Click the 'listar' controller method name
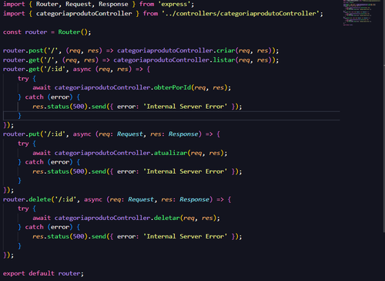 click(x=224, y=60)
